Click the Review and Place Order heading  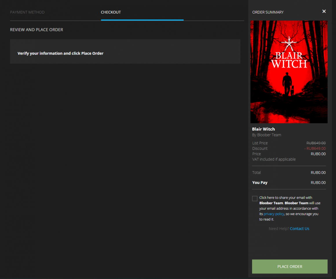[36, 30]
